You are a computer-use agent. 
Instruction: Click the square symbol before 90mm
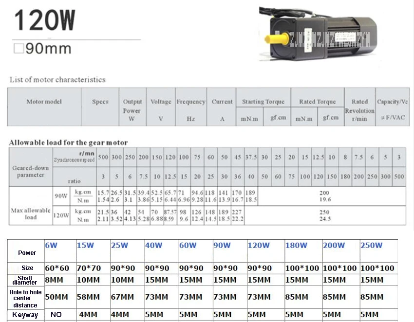point(19,48)
